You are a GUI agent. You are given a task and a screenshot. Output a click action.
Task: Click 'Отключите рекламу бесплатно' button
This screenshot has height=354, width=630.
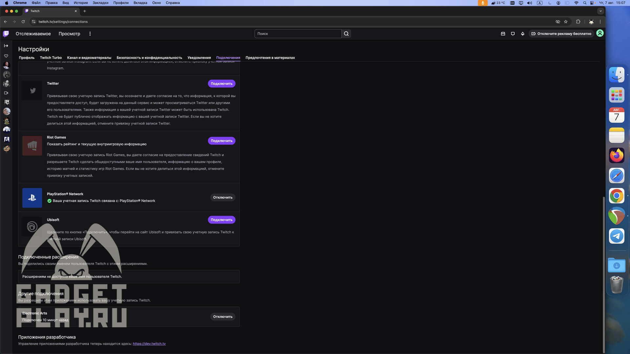(x=561, y=34)
